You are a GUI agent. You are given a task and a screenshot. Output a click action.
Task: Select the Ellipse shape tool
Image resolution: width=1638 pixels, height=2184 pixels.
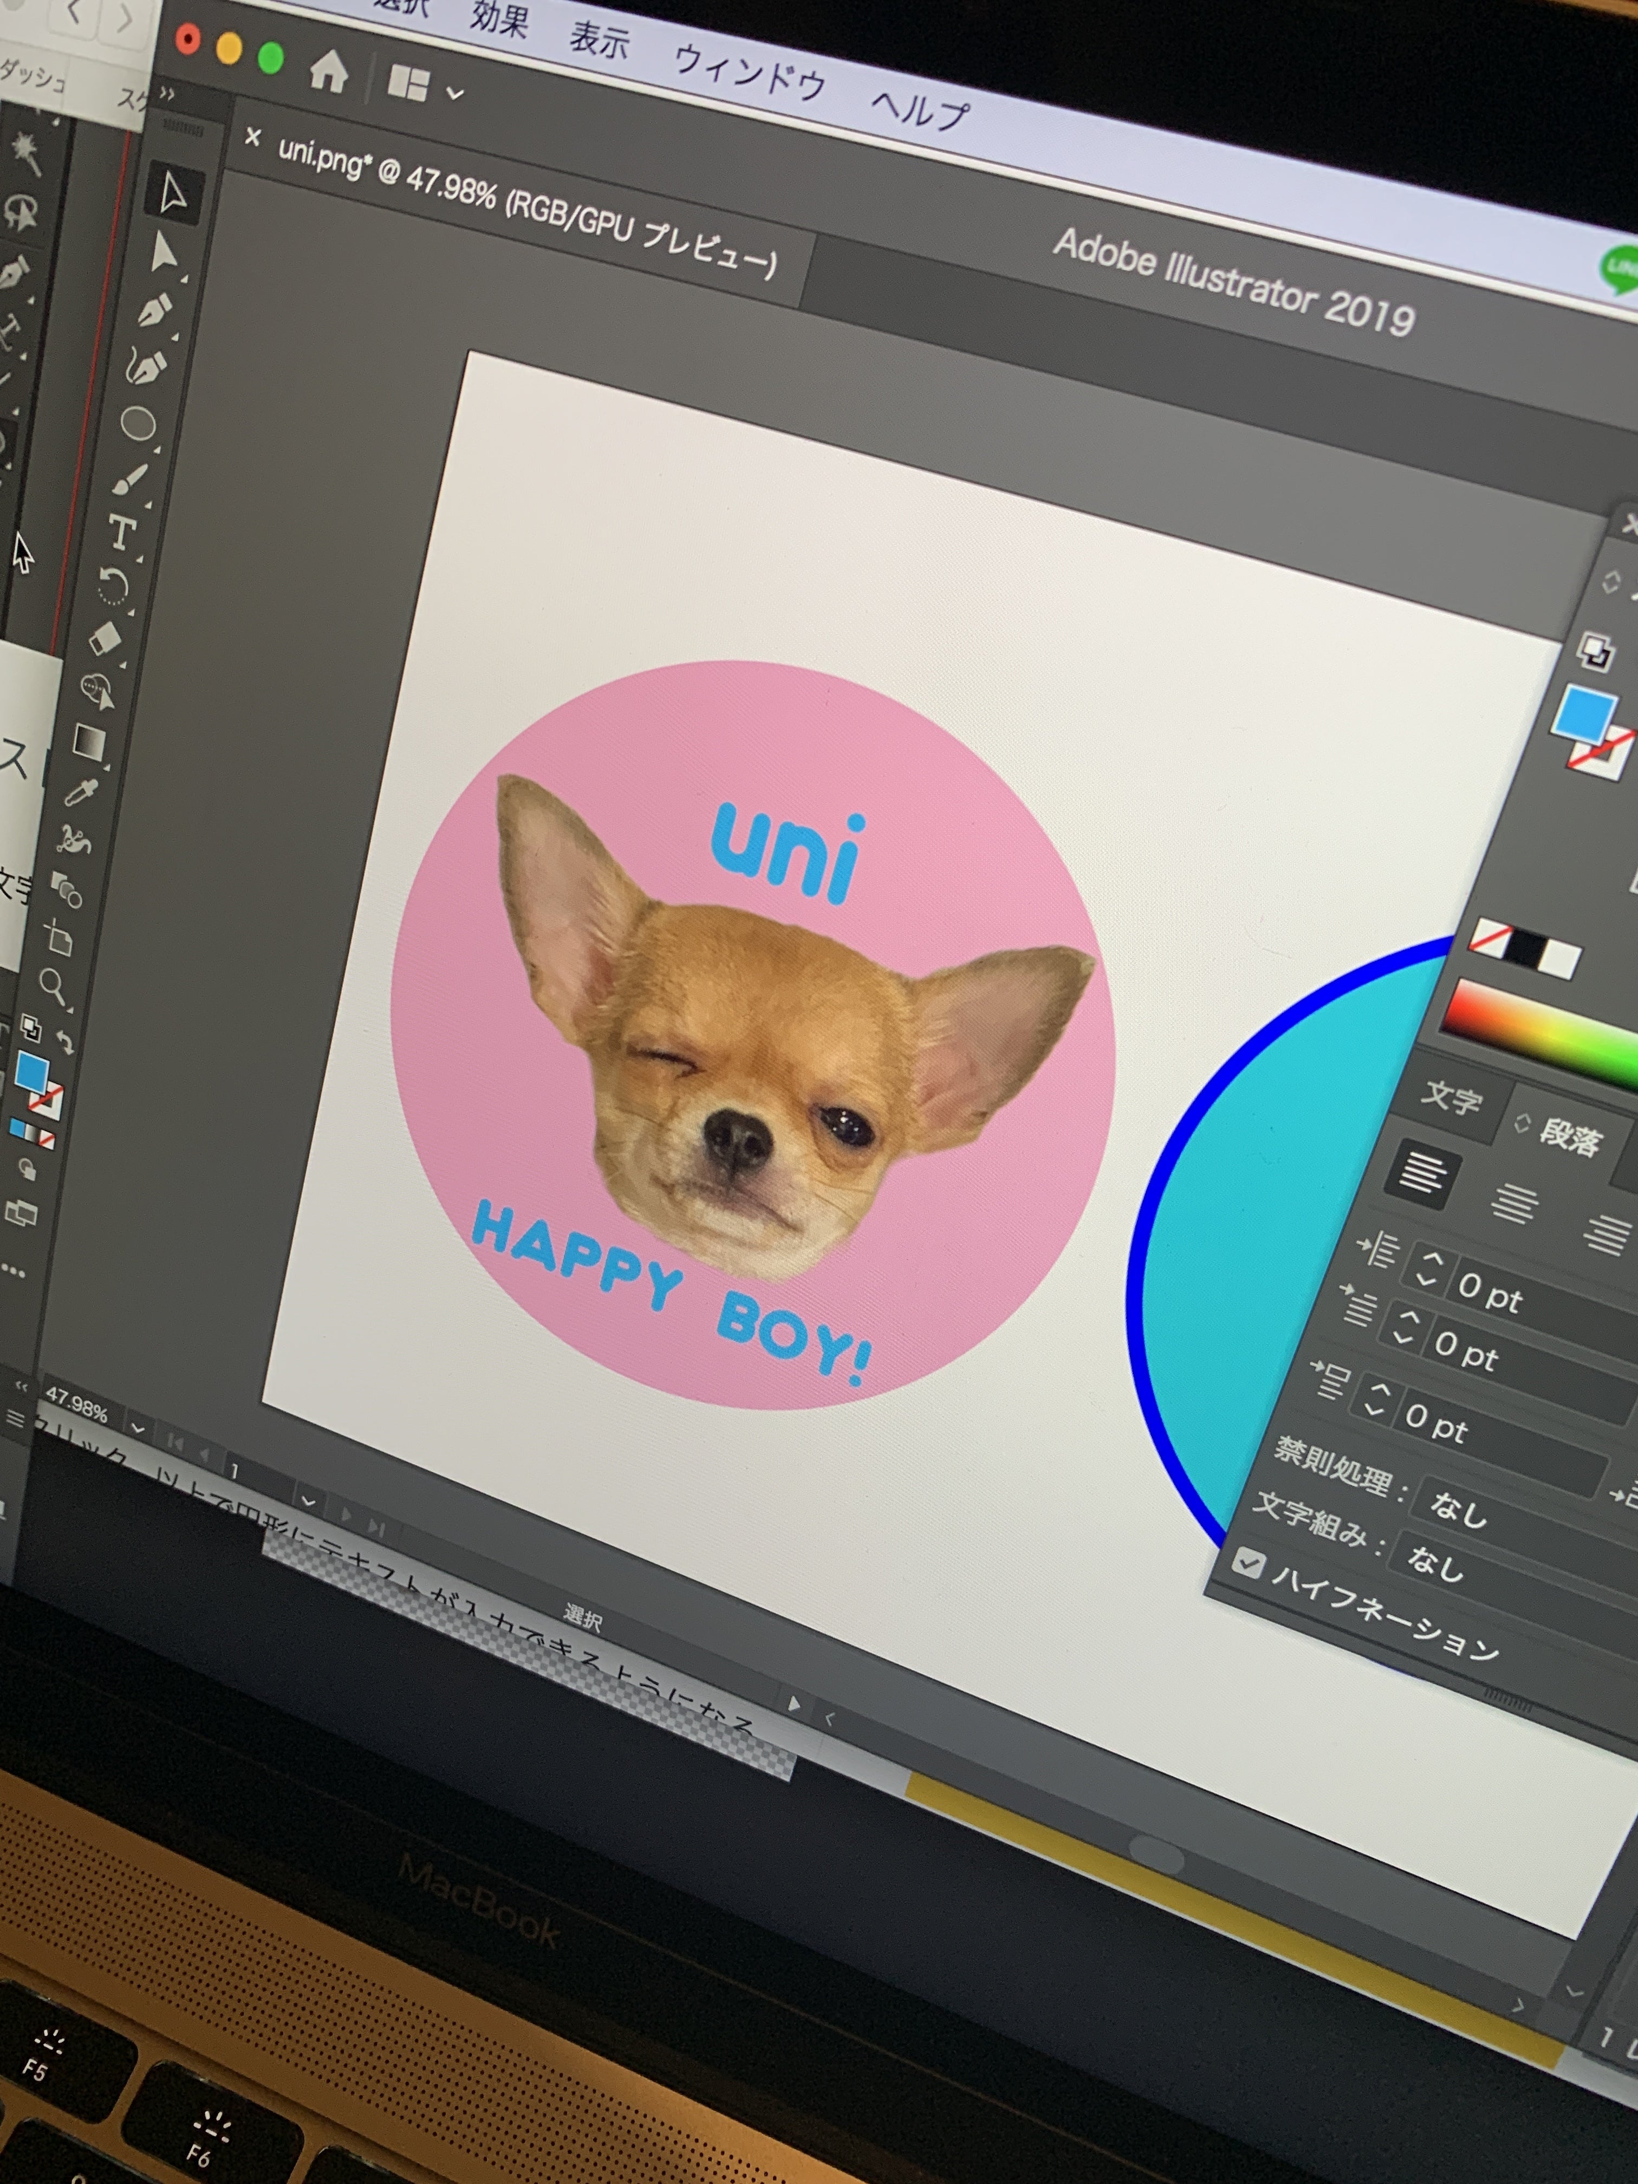(x=137, y=425)
